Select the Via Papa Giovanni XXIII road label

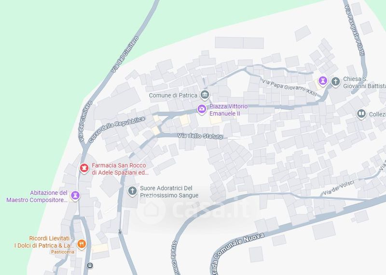289,87
